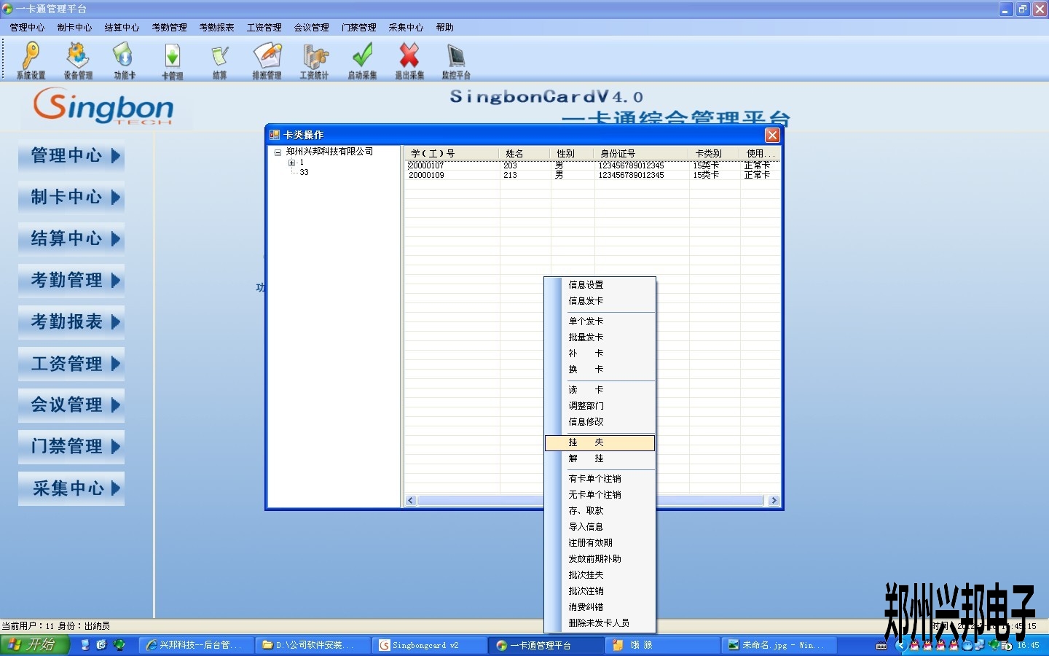Click 启动采集 green checkmark icon
Image resolution: width=1049 pixels, height=656 pixels.
click(x=362, y=60)
